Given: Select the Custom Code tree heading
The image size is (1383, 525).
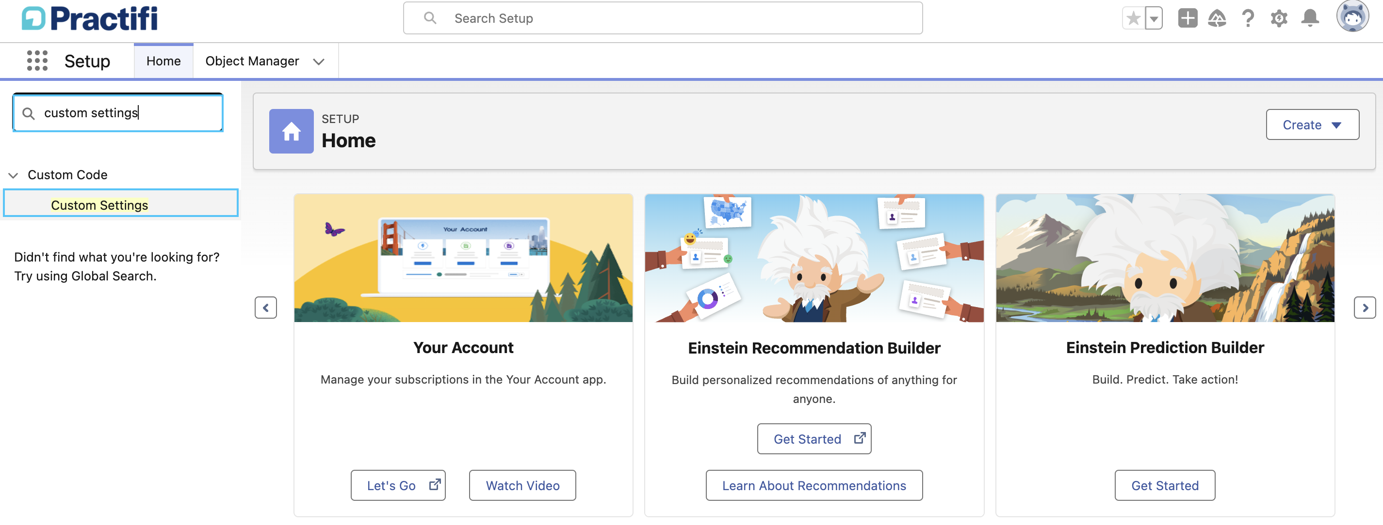Looking at the screenshot, I should [x=67, y=175].
